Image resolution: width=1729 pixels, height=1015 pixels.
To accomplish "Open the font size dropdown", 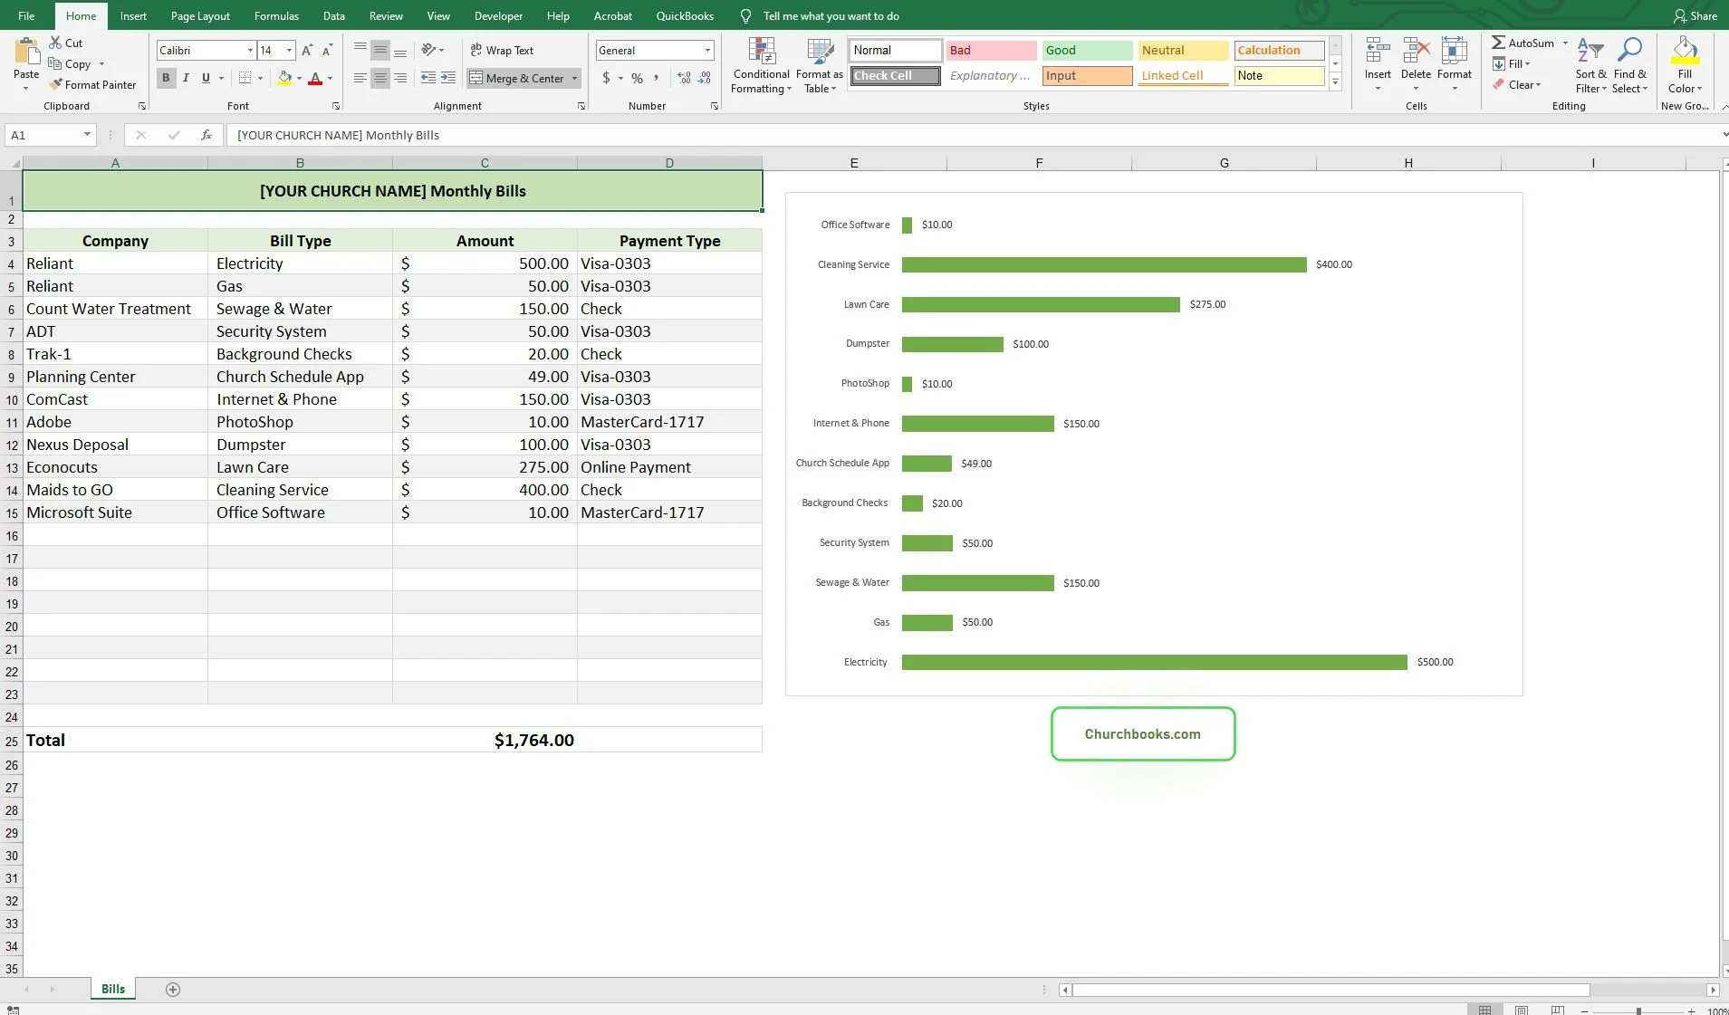I will [x=289, y=50].
